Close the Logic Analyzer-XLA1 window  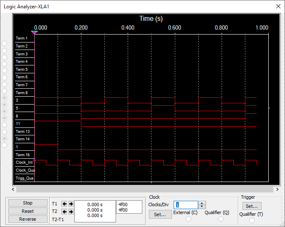(x=278, y=6)
